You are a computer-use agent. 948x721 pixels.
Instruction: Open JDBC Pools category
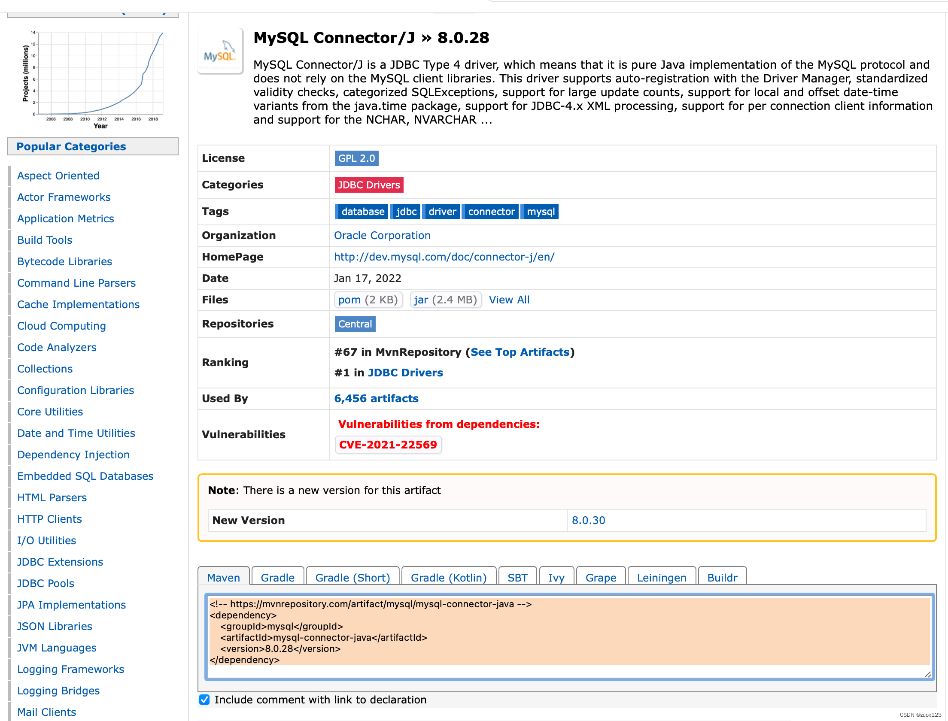coord(46,584)
